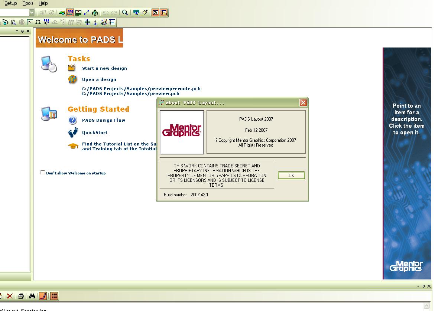The image size is (435, 311).
Task: Toggle the highlighted pen output icon
Action: [x=43, y=296]
